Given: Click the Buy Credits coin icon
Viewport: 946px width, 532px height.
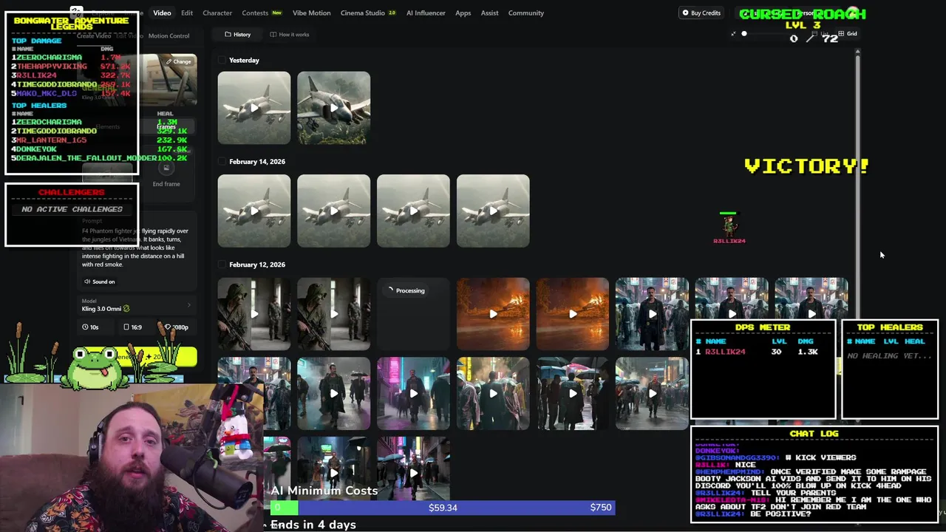Looking at the screenshot, I should pyautogui.click(x=685, y=13).
